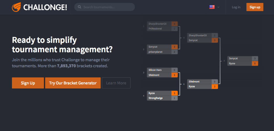The width and height of the screenshot is (274, 131).
Task: Click the US flag language icon
Action: [x=212, y=7]
